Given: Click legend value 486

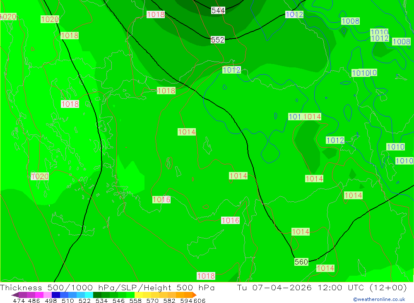Looking at the screenshot, I should tap(34, 301).
